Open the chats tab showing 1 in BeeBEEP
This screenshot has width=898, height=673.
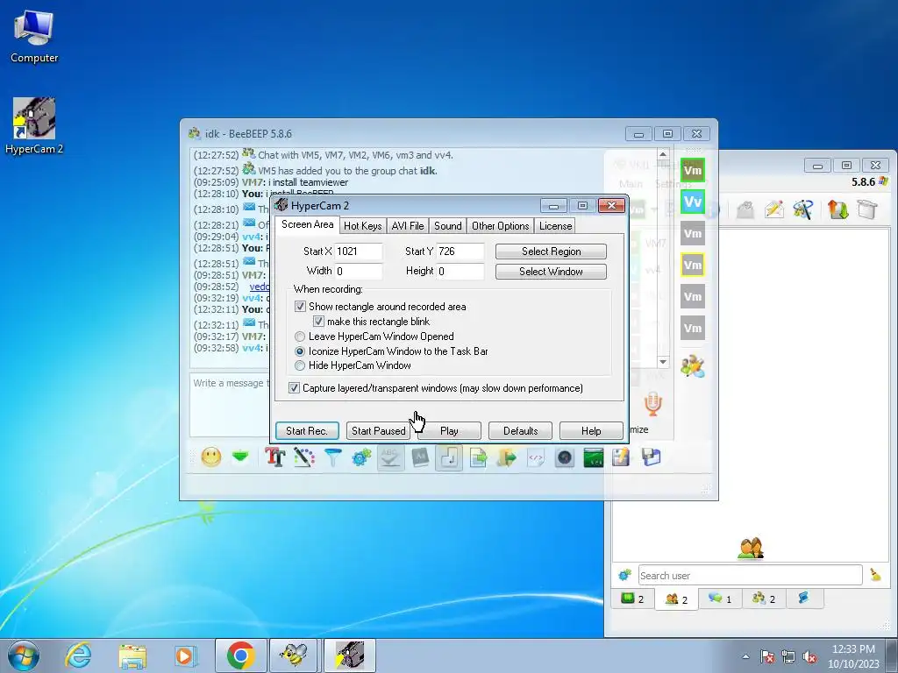click(720, 599)
